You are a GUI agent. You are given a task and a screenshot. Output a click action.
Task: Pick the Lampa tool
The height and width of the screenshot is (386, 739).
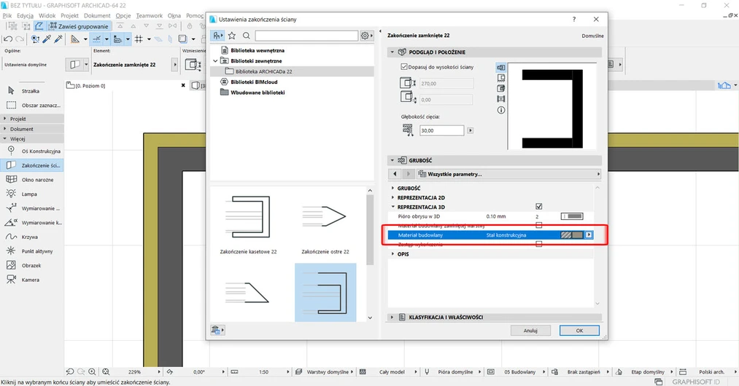(x=28, y=194)
